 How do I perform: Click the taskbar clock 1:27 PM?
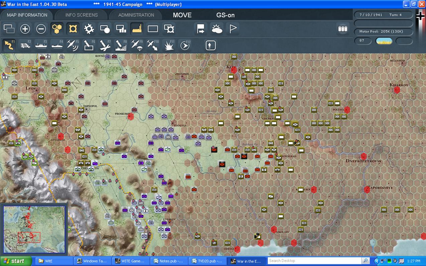coord(414,261)
